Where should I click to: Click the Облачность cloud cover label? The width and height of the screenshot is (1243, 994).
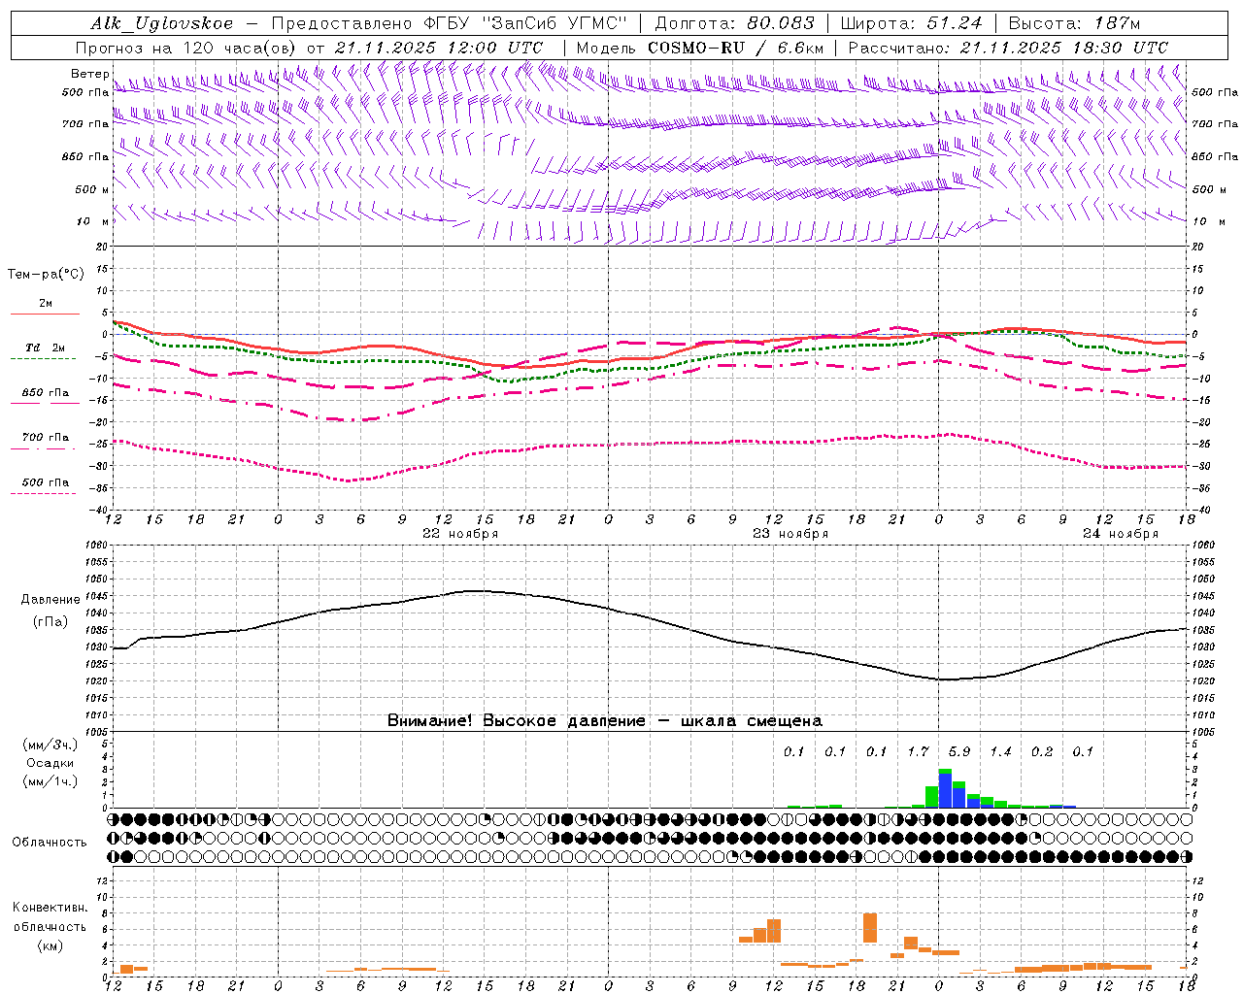point(50,843)
